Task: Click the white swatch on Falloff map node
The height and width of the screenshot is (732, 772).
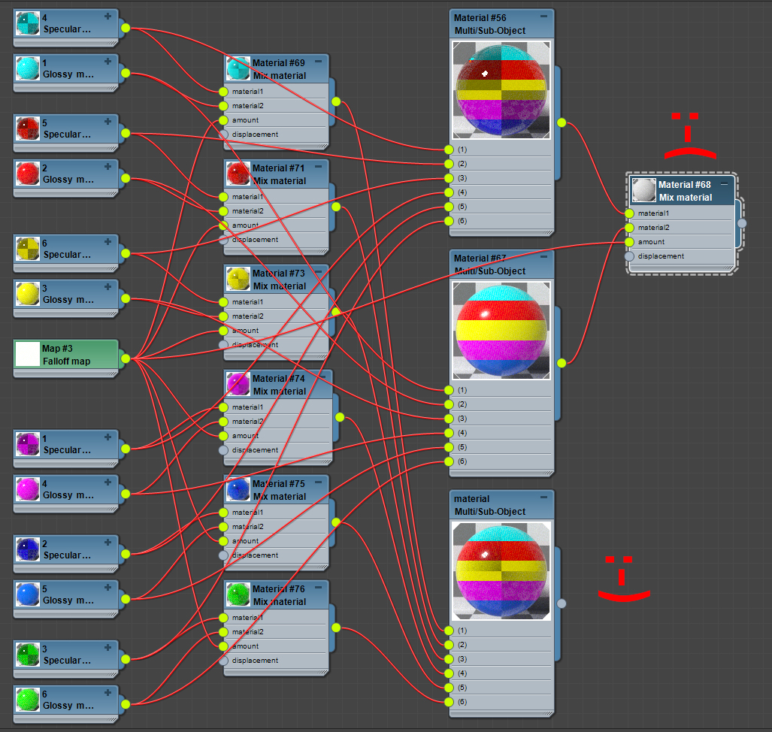Action: click(28, 355)
